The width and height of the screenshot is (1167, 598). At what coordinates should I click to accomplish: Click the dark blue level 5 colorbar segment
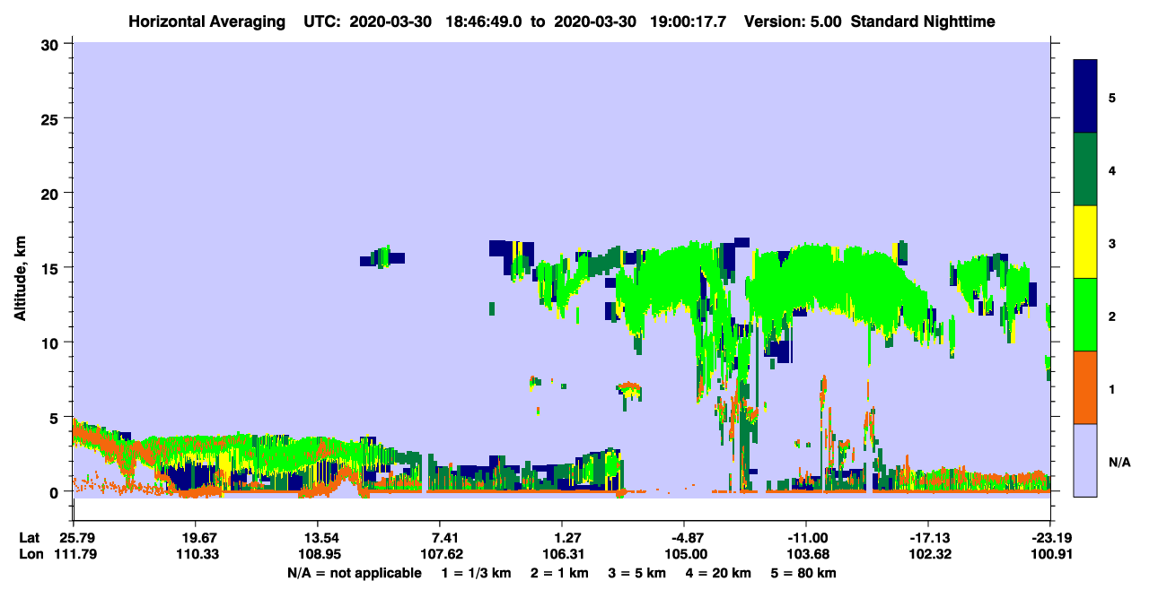coord(1085,97)
